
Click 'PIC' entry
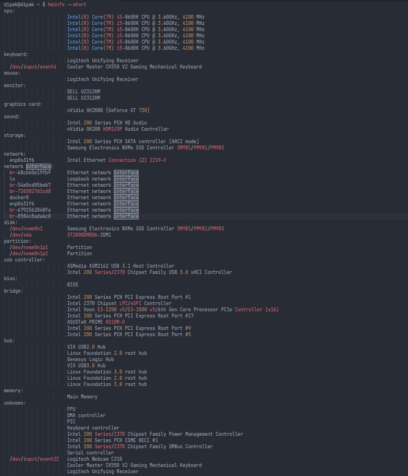[x=71, y=422]
